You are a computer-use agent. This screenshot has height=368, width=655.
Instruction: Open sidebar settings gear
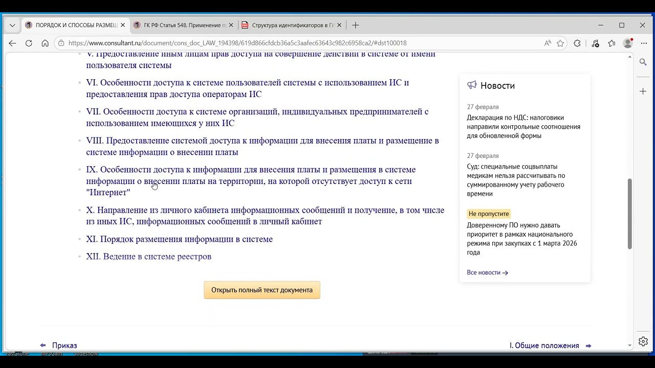click(x=643, y=341)
